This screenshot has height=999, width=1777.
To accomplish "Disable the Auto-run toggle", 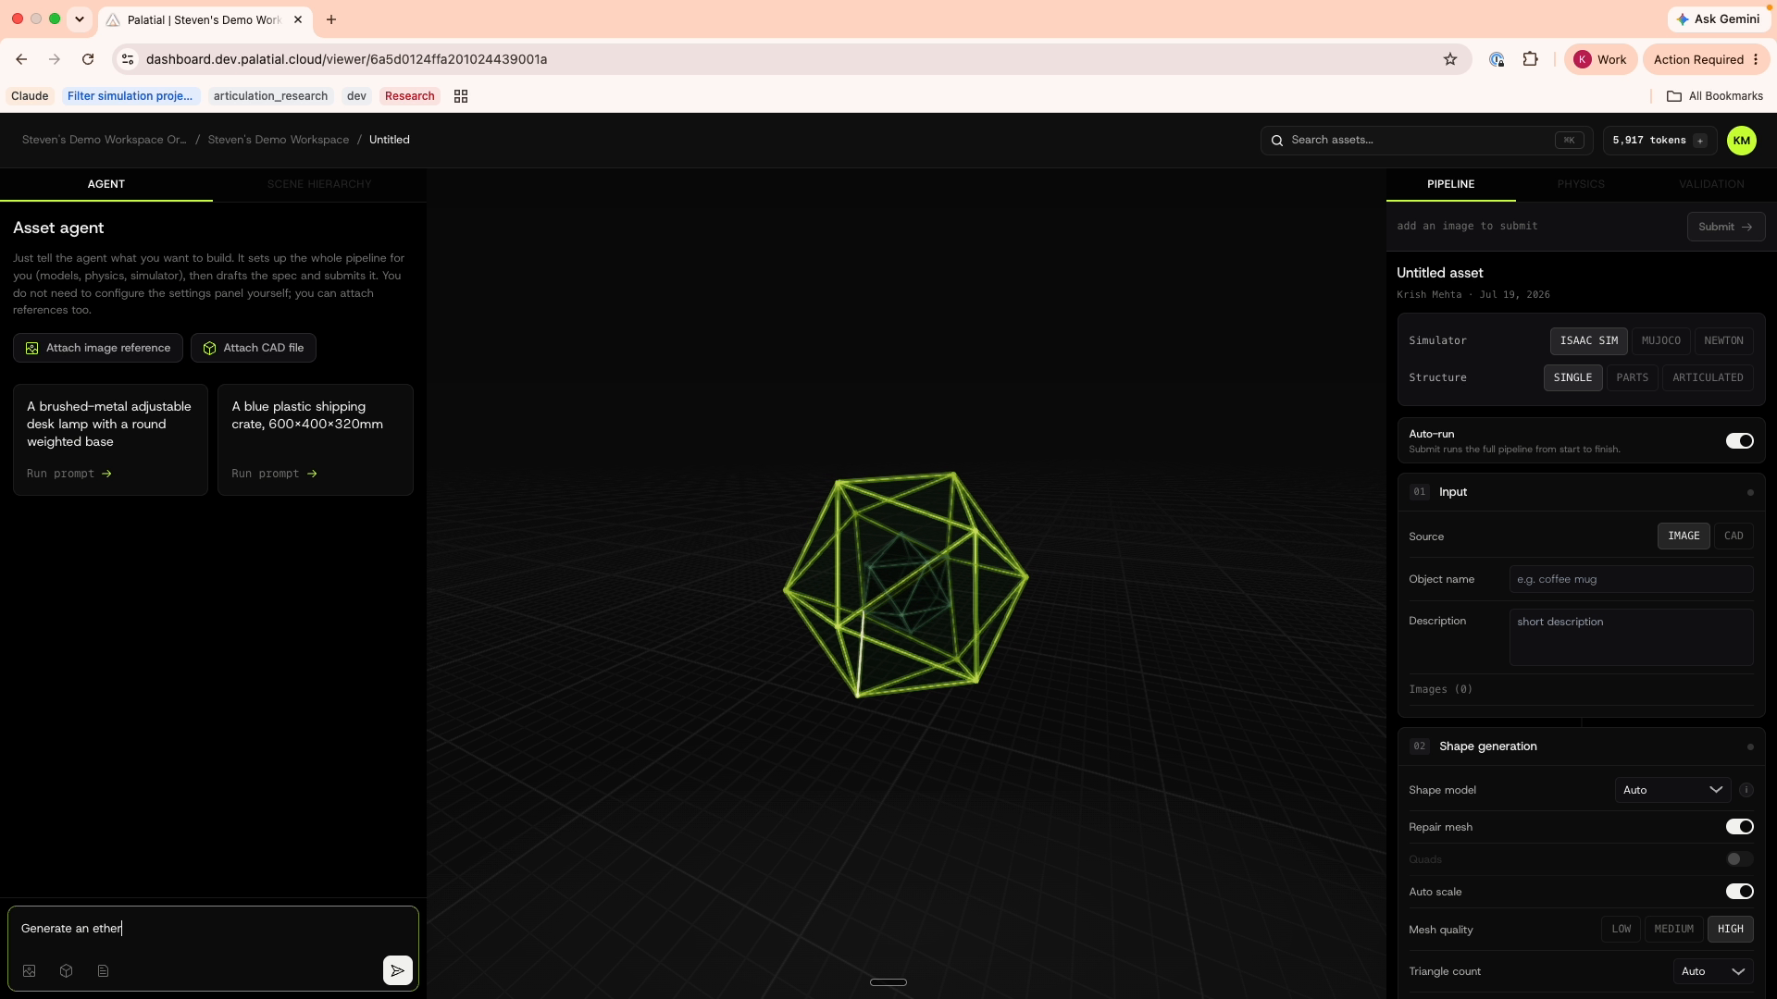I will tap(1739, 441).
